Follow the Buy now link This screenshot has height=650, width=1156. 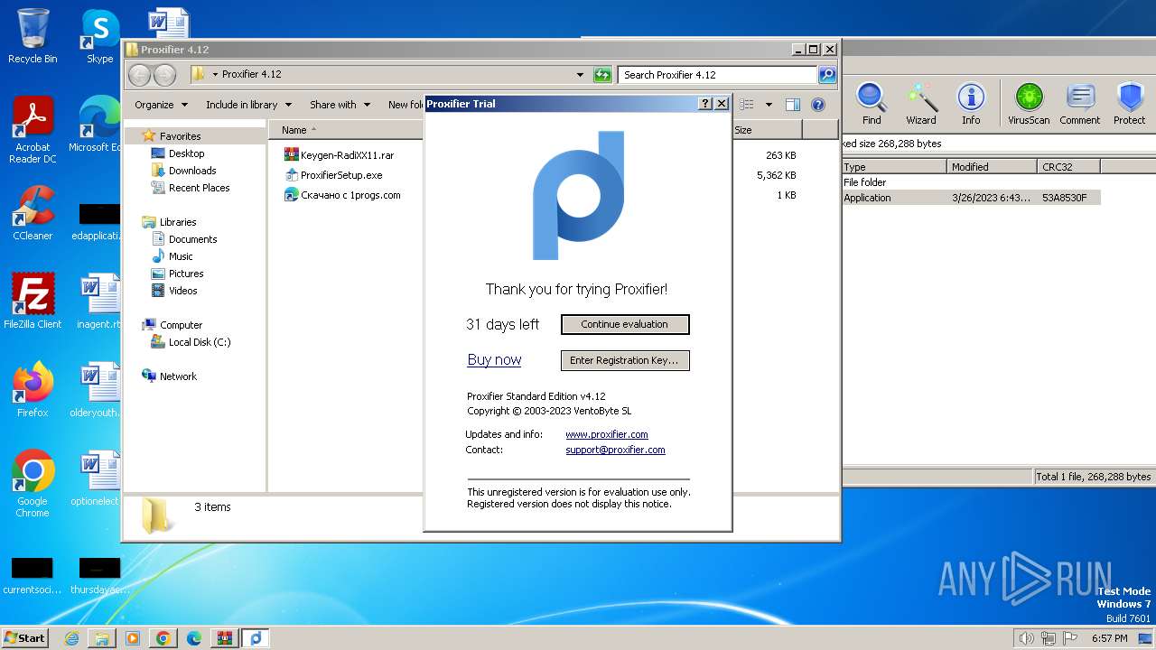(494, 359)
